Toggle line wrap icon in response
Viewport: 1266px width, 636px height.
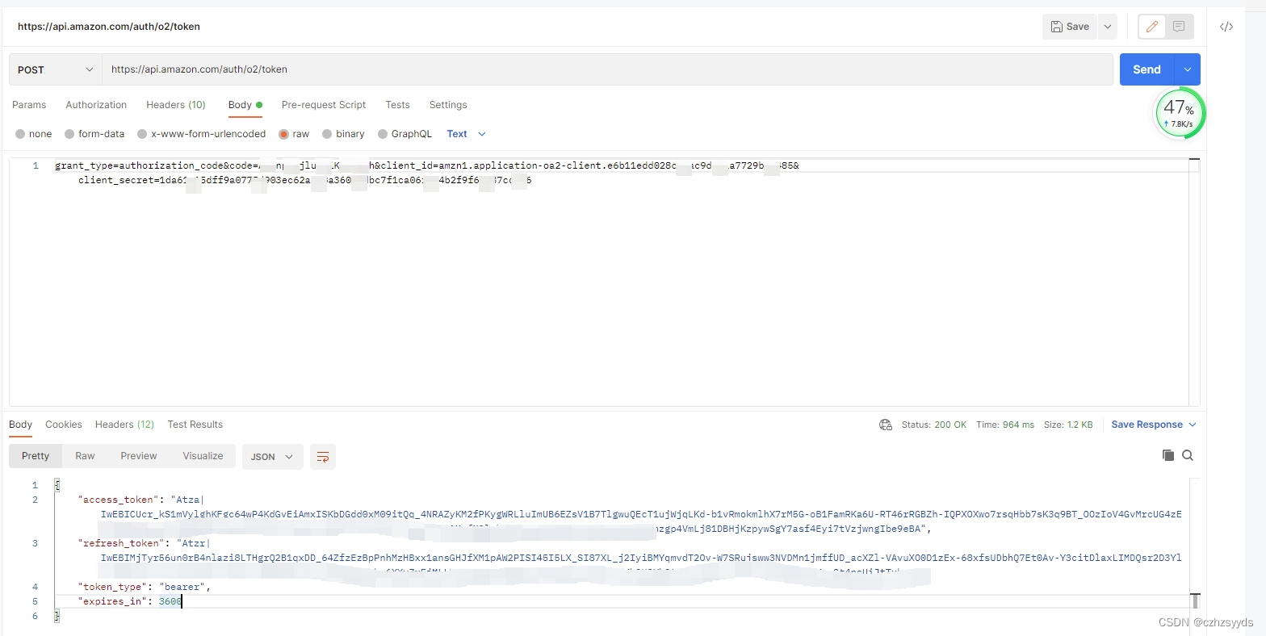pos(323,457)
